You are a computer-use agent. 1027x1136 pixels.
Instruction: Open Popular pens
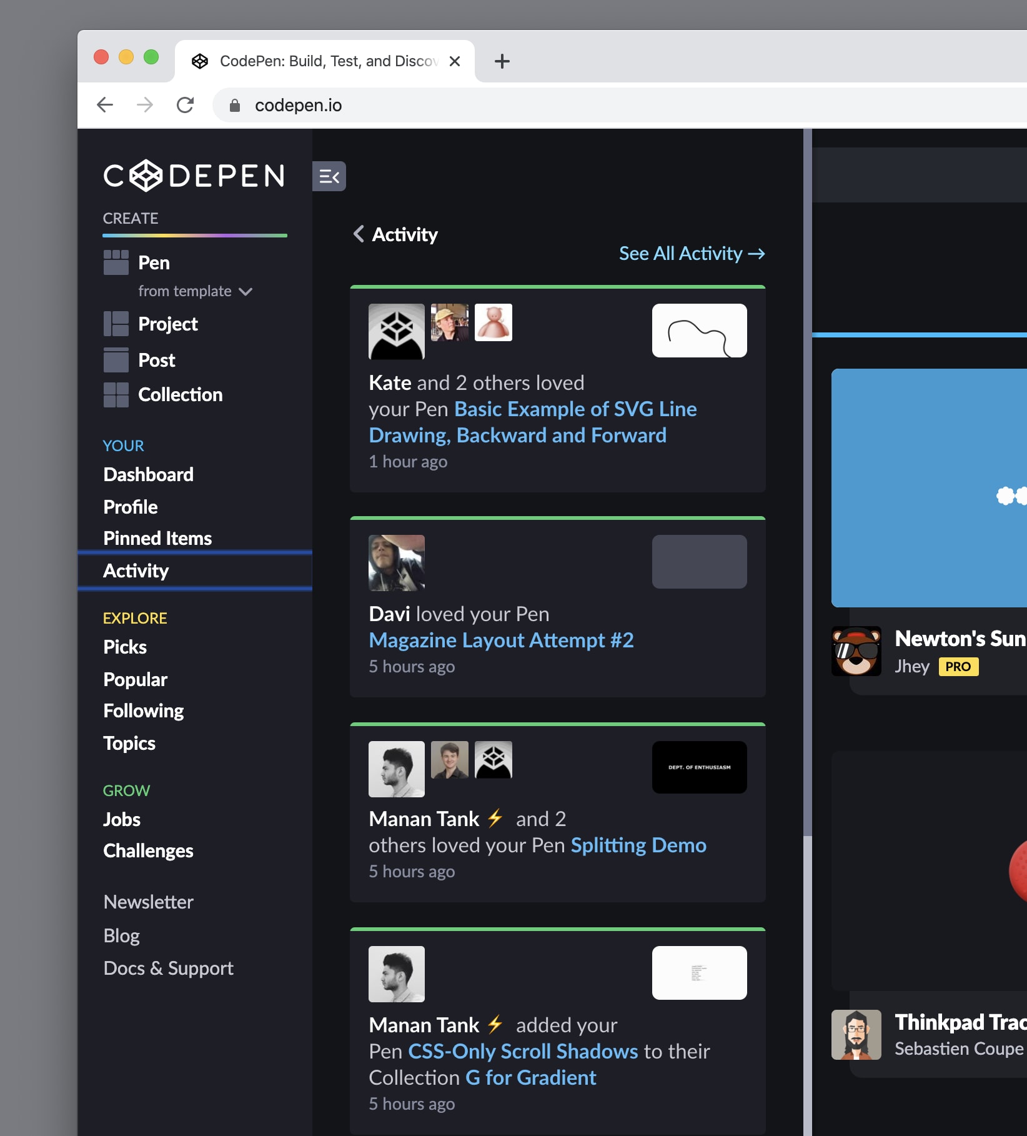click(x=135, y=680)
